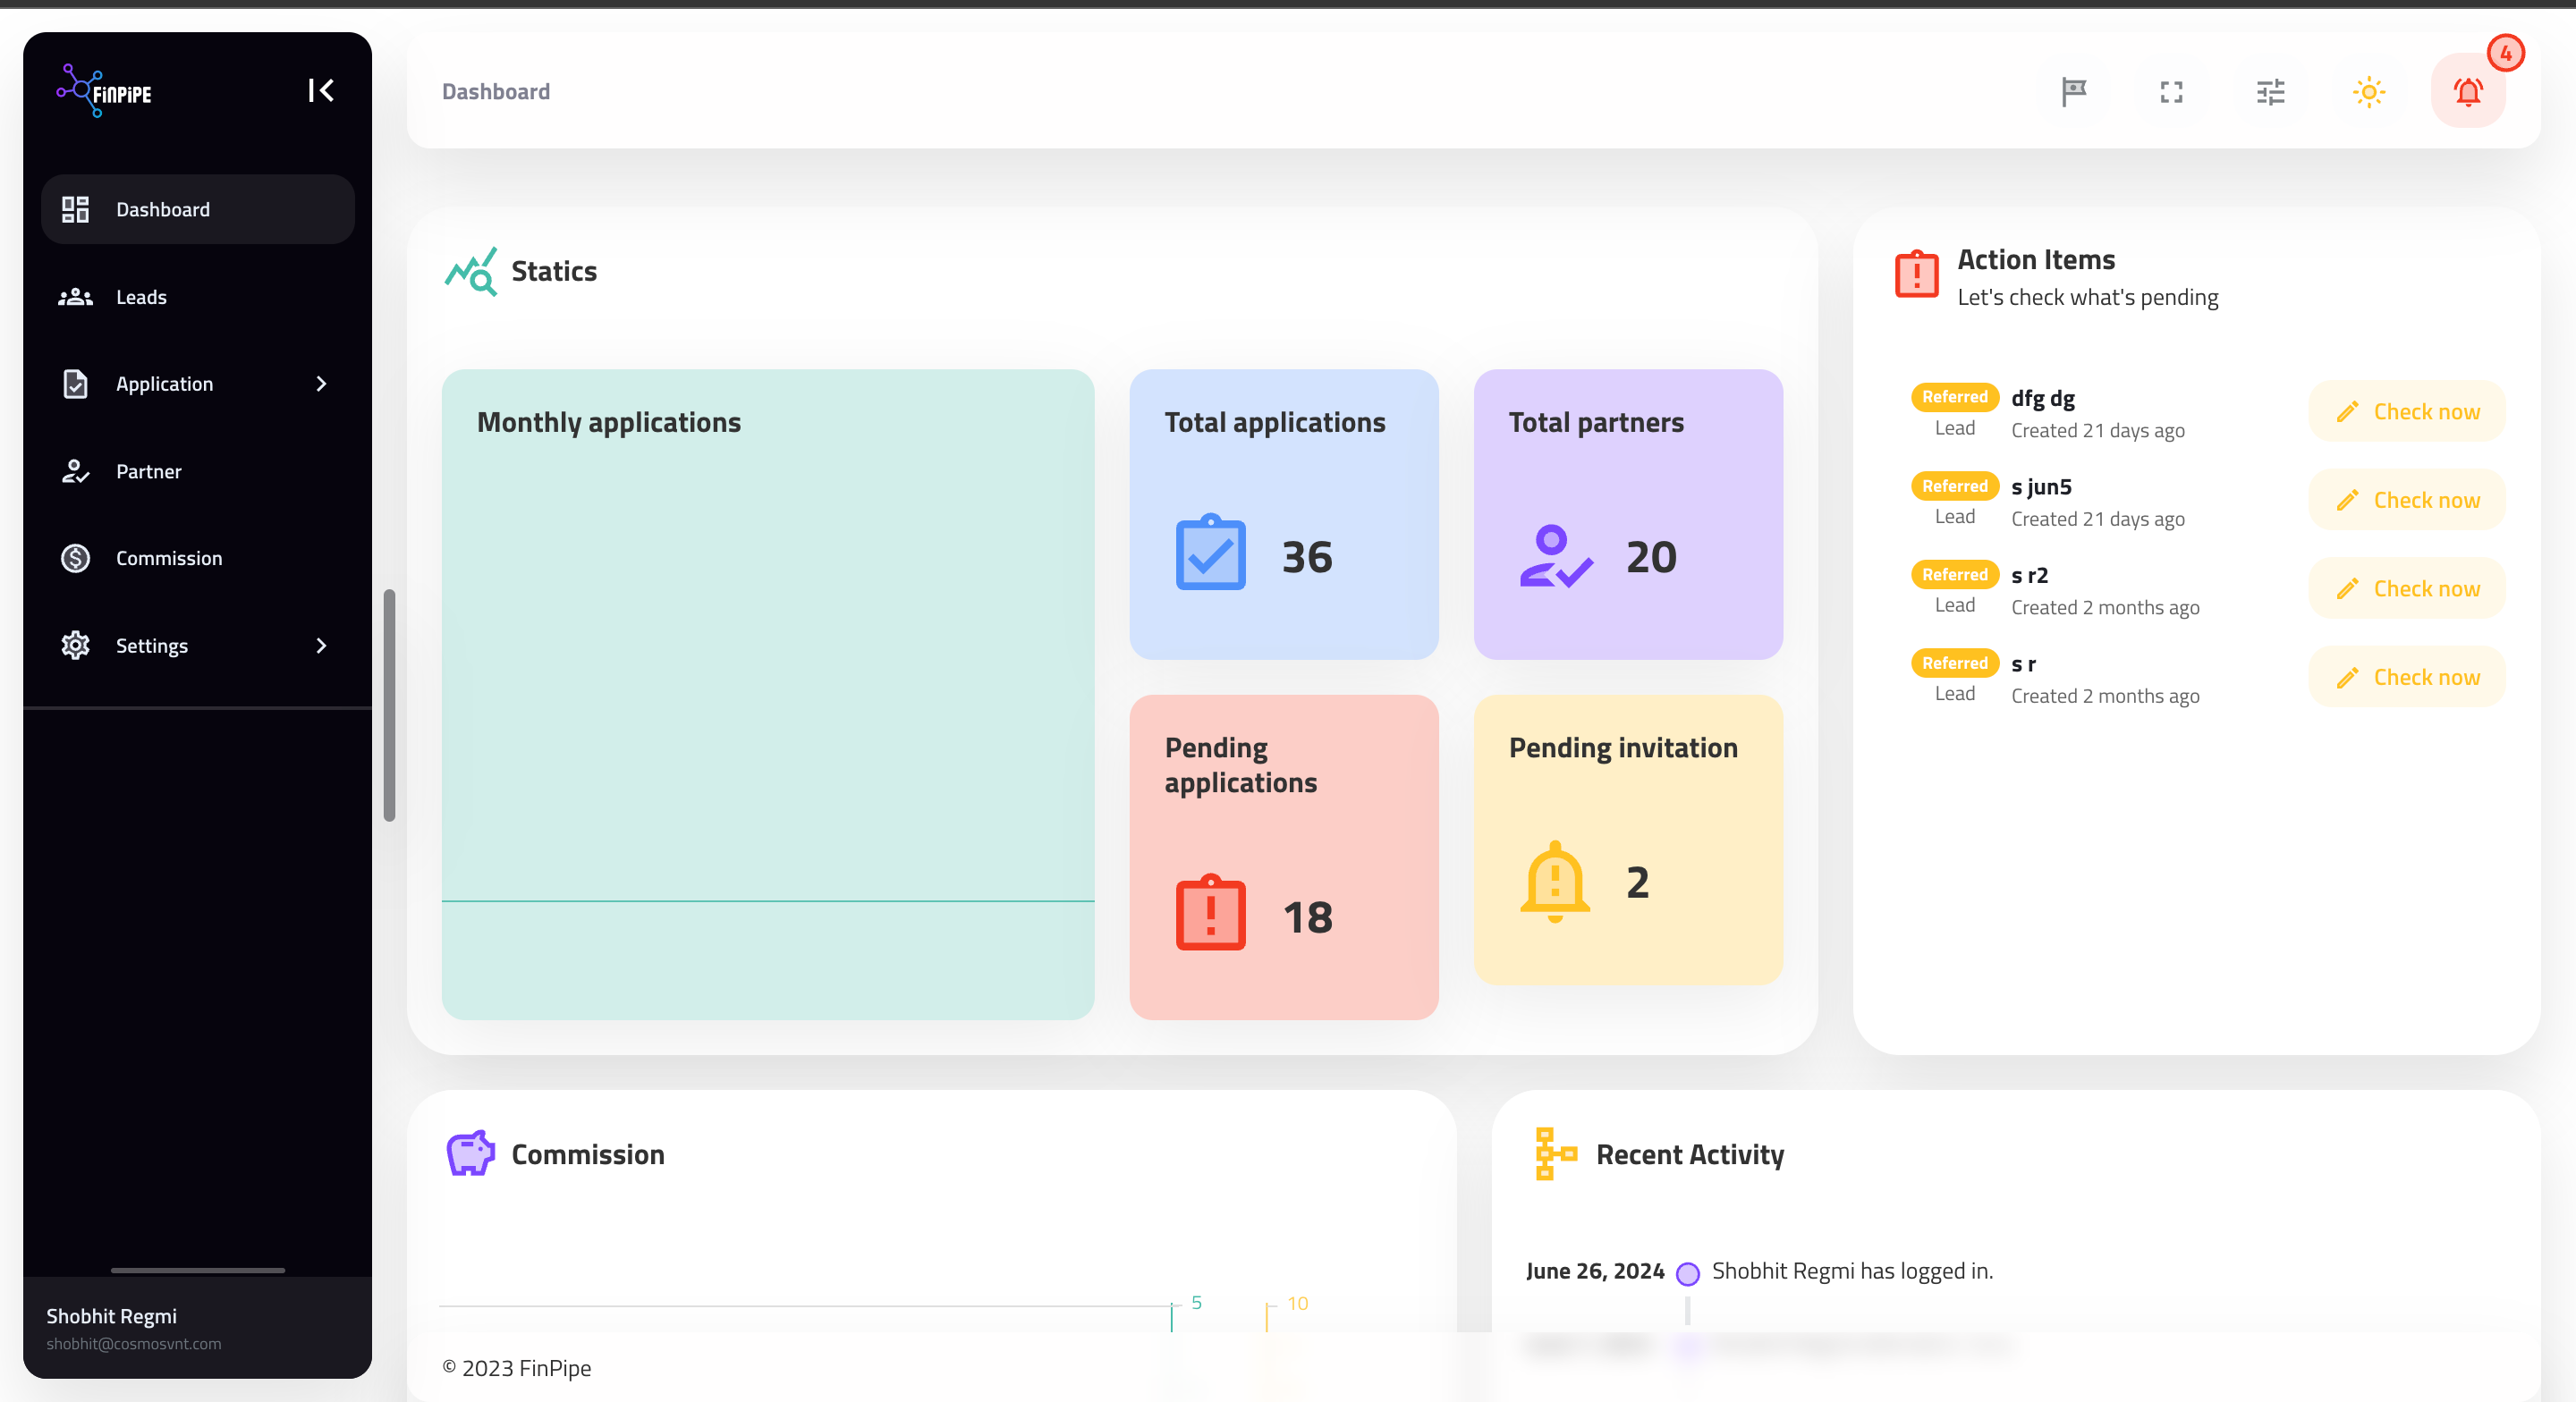Open the Leads menu item

141,297
